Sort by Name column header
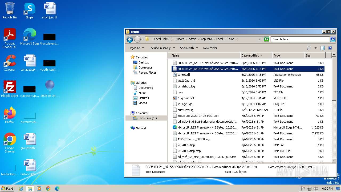 tap(204, 55)
